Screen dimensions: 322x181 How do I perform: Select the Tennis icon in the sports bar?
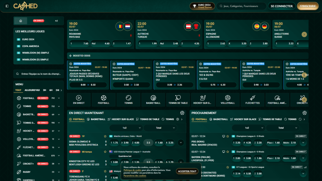128,100
